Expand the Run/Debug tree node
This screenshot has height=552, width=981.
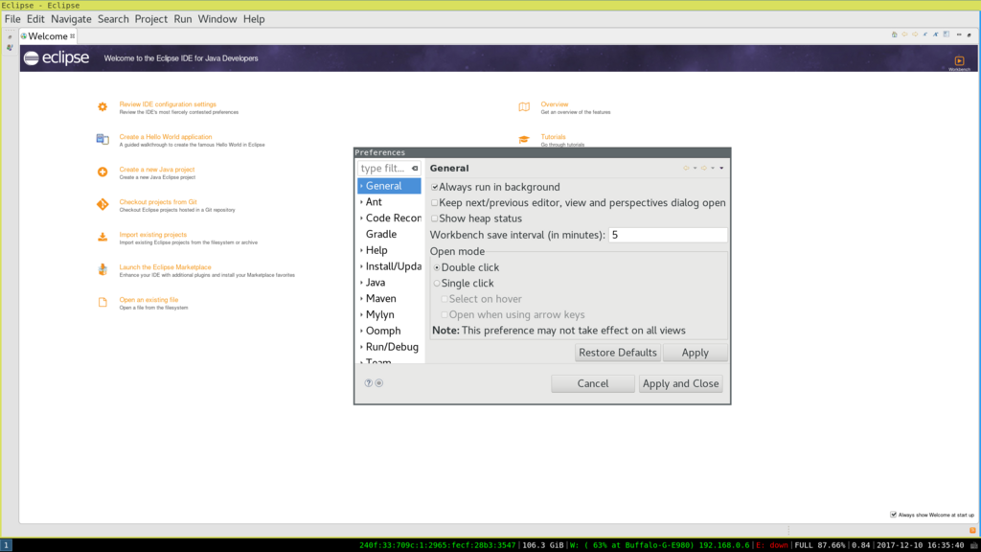point(361,347)
